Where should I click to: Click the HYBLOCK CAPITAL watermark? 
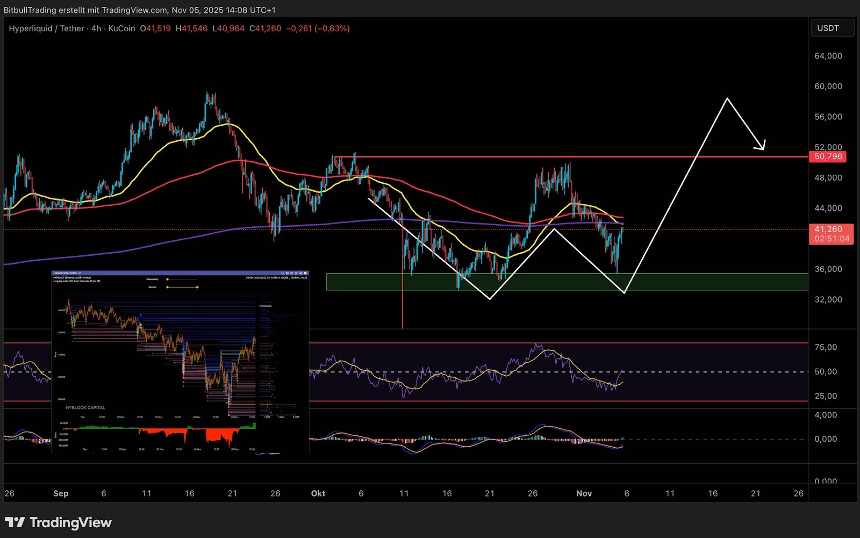pyautogui.click(x=85, y=408)
